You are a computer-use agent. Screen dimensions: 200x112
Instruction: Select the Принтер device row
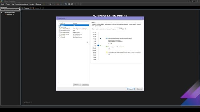(74, 36)
